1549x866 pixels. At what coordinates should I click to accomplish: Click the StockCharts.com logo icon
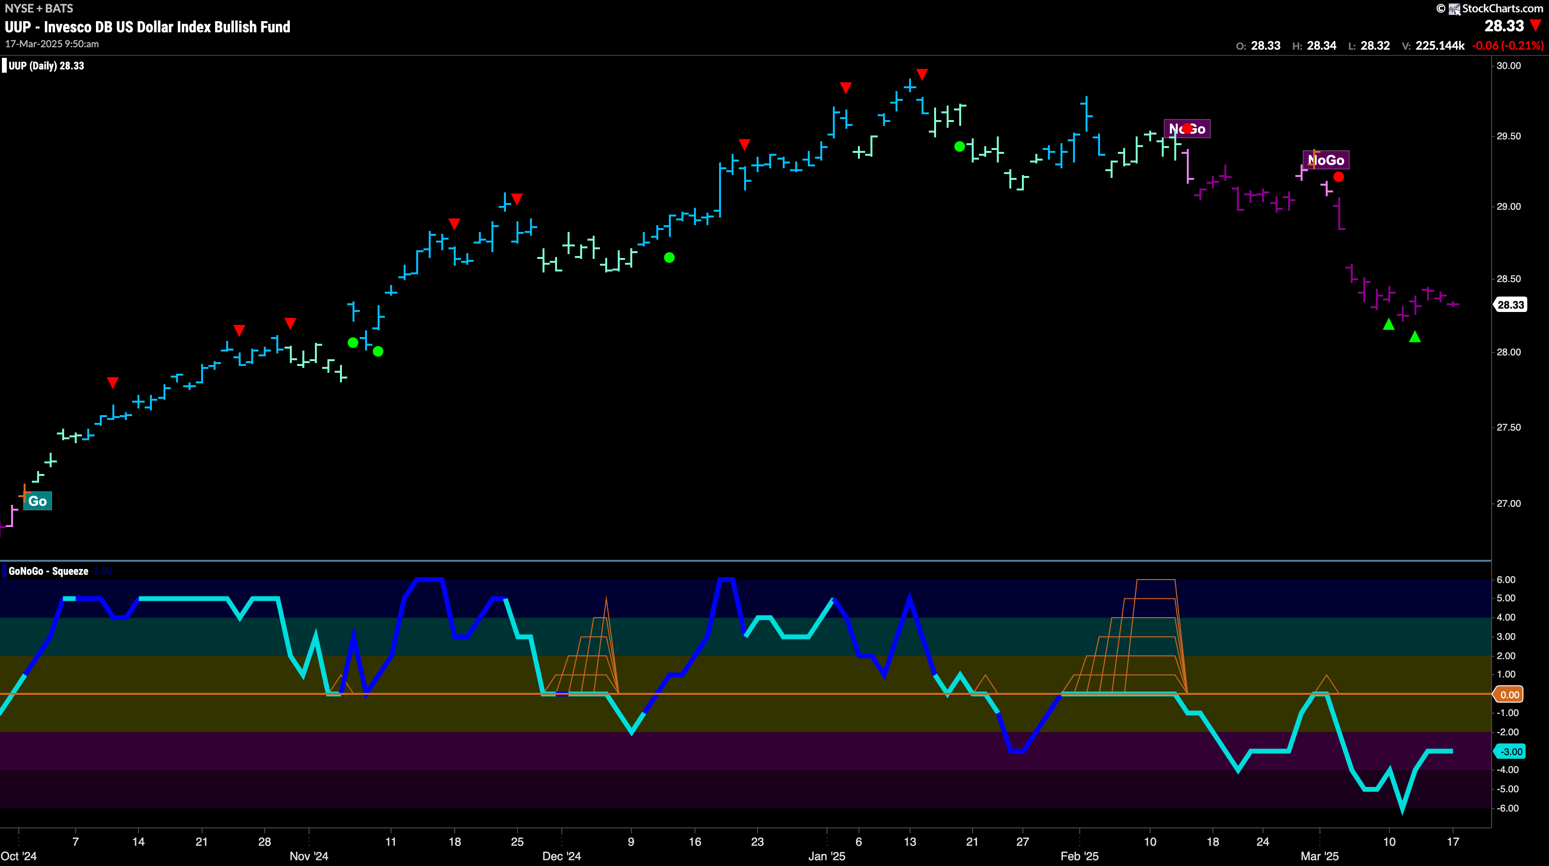click(1454, 8)
